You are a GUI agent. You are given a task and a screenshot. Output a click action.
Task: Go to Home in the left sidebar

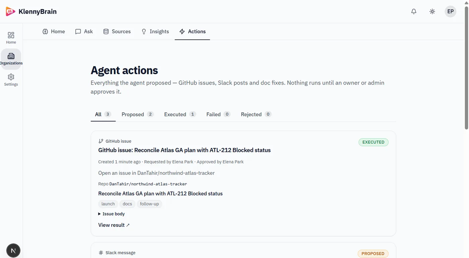(x=11, y=38)
